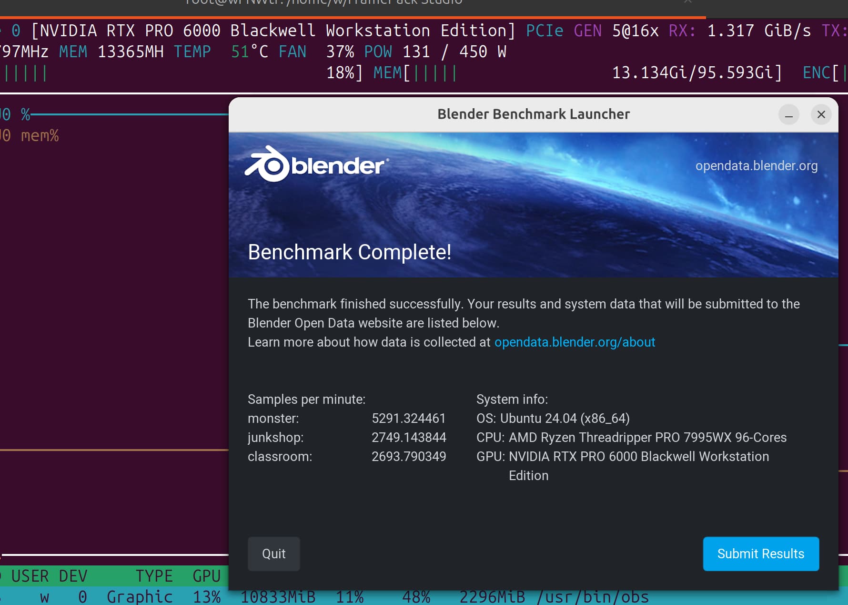The width and height of the screenshot is (848, 605).
Task: Click the Blender logo in the banner
Action: pos(316,164)
